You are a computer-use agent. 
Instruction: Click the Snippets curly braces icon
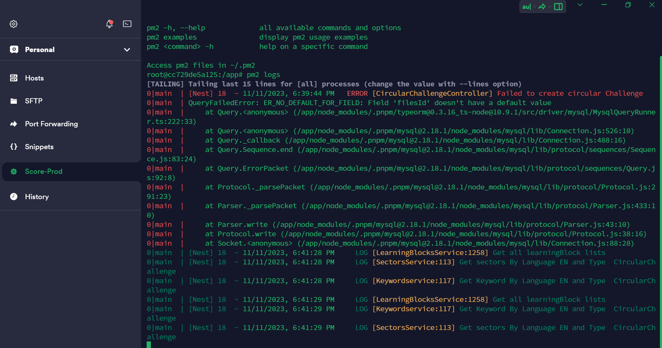[x=14, y=147]
